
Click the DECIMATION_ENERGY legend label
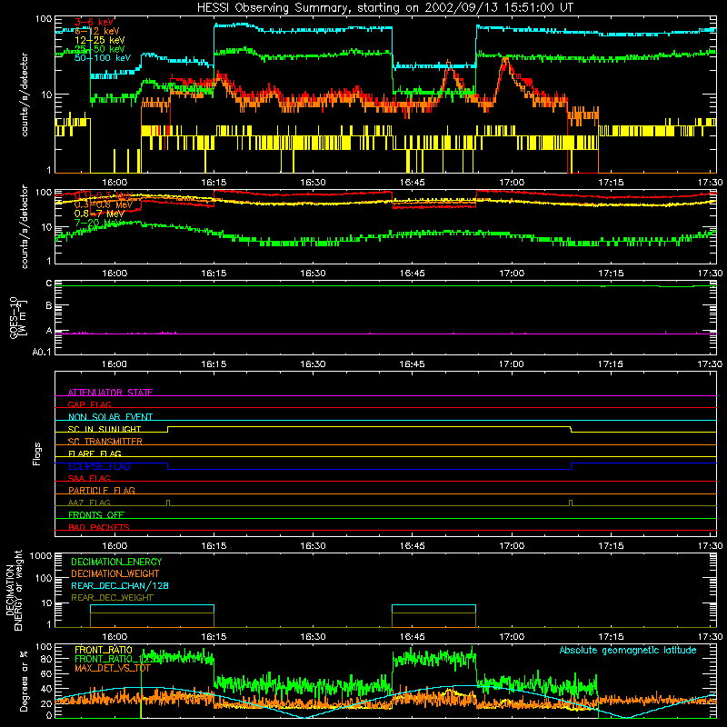pyautogui.click(x=116, y=562)
